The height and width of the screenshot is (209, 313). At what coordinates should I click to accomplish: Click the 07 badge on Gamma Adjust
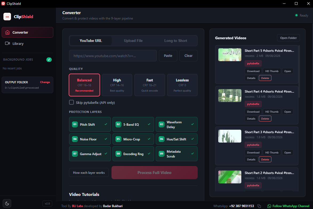(75, 154)
